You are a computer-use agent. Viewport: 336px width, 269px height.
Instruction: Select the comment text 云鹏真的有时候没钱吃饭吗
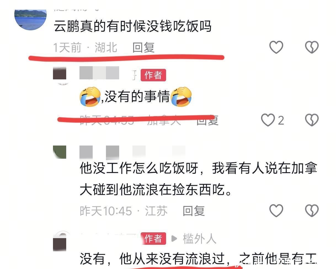coord(132,27)
